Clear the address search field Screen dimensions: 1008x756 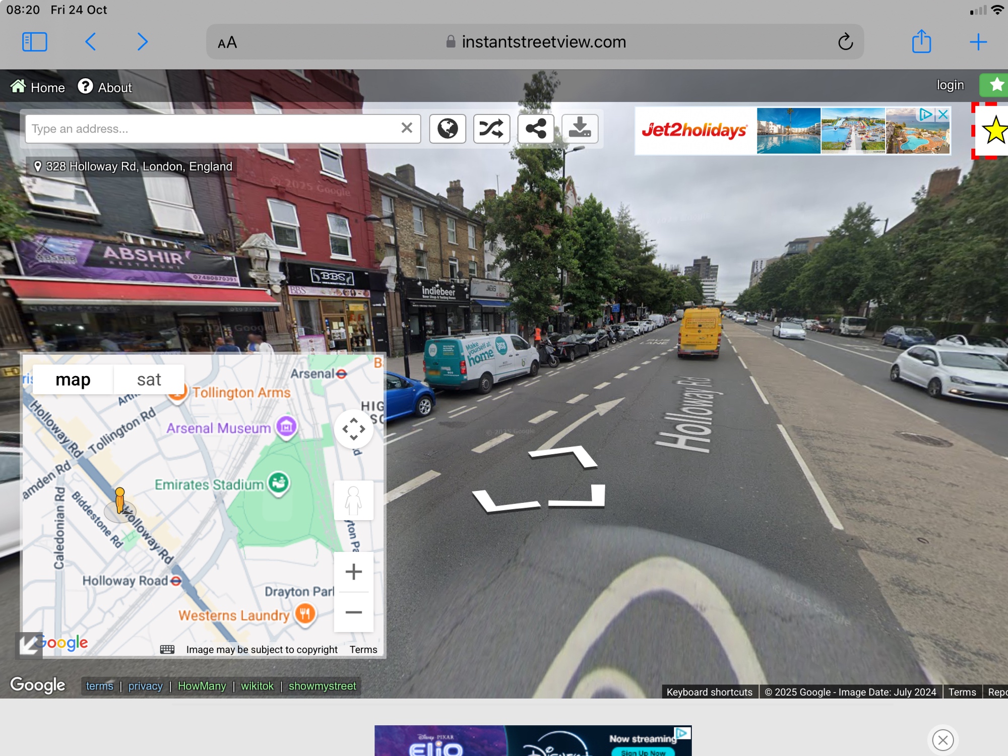407,129
